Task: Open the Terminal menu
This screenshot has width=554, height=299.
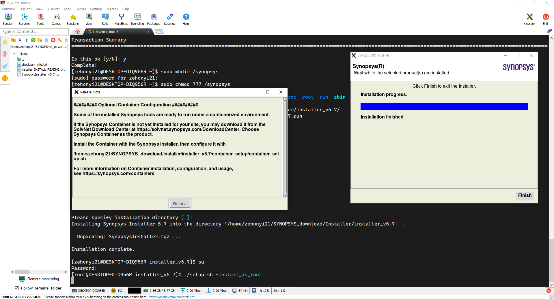Action: pyautogui.click(x=8, y=9)
